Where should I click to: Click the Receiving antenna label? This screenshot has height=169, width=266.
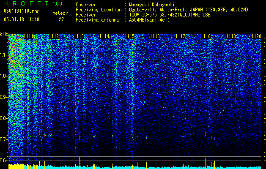point(97,20)
